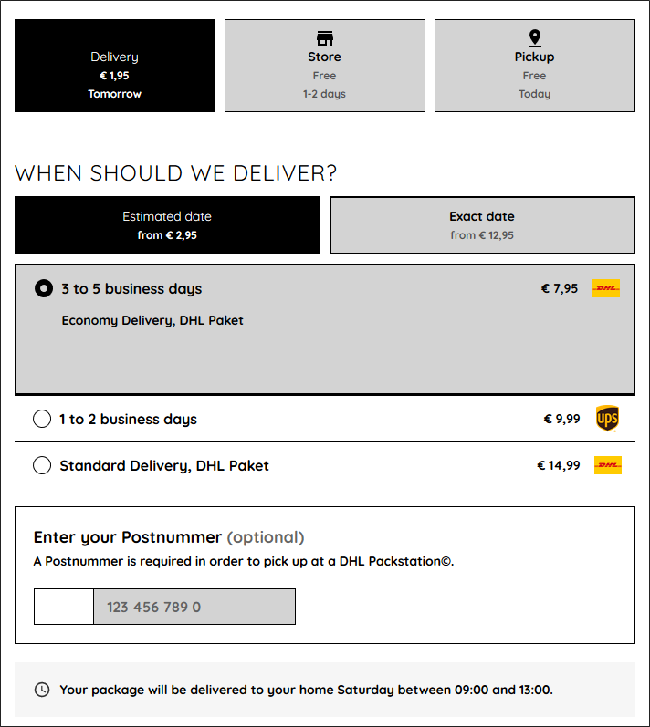
Task: Click the Pickup location pin icon
Action: coord(534,38)
